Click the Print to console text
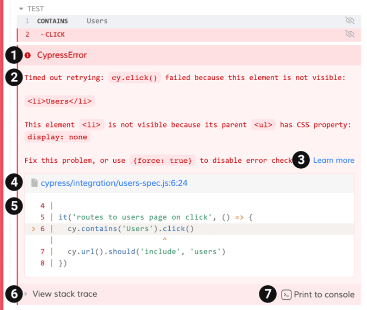This screenshot has width=367, height=310. click(324, 294)
